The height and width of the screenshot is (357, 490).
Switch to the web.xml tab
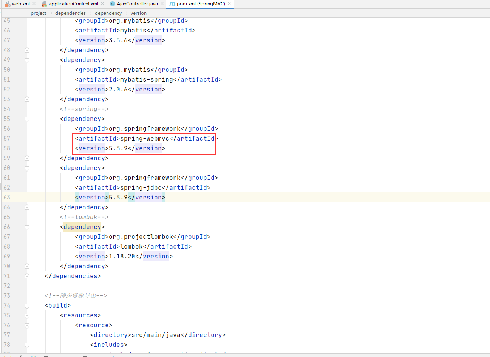(21, 4)
